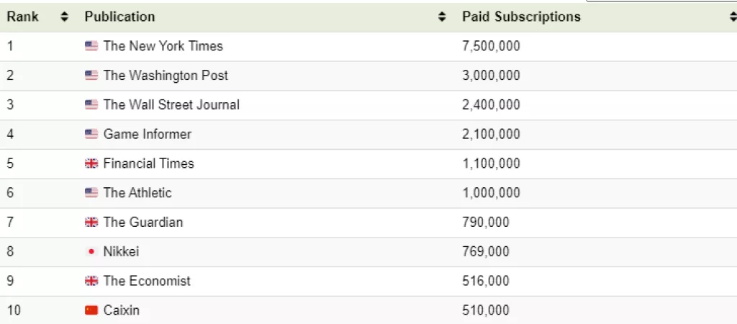
Task: Open The Washington Post link
Action: [166, 76]
